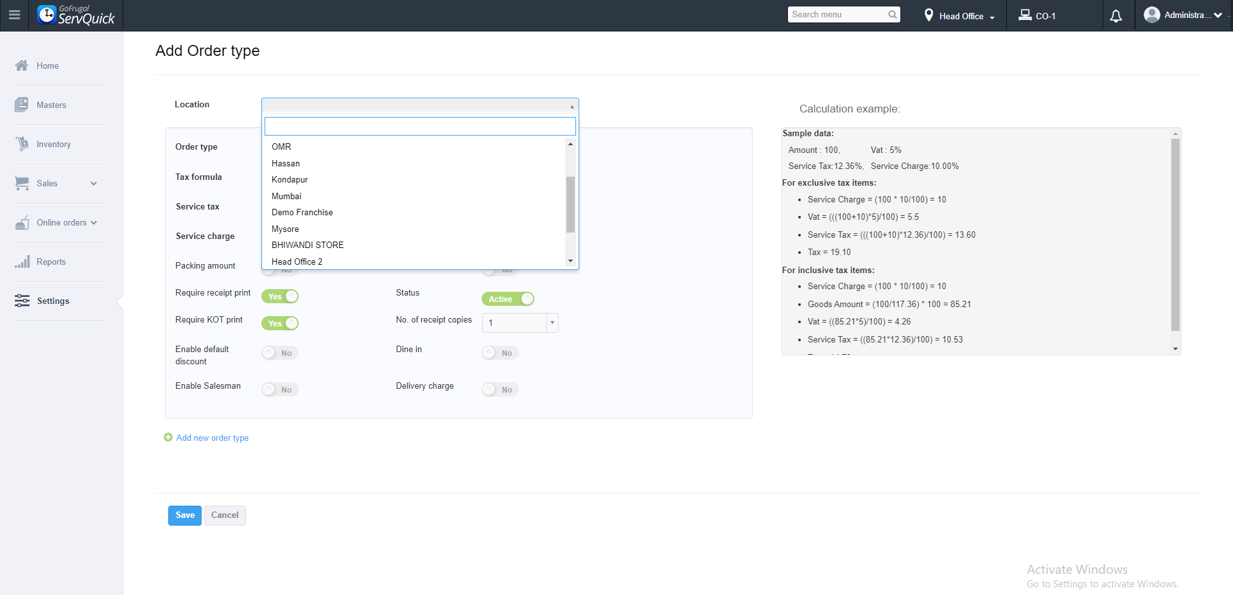
Task: Open the notifications bell
Action: pyautogui.click(x=1116, y=16)
